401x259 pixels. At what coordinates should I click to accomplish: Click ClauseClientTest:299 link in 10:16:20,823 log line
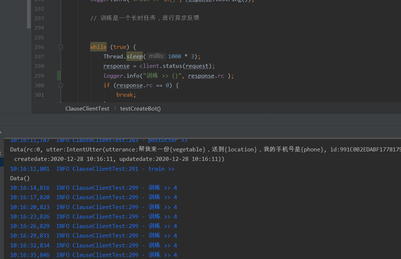[x=106, y=207]
